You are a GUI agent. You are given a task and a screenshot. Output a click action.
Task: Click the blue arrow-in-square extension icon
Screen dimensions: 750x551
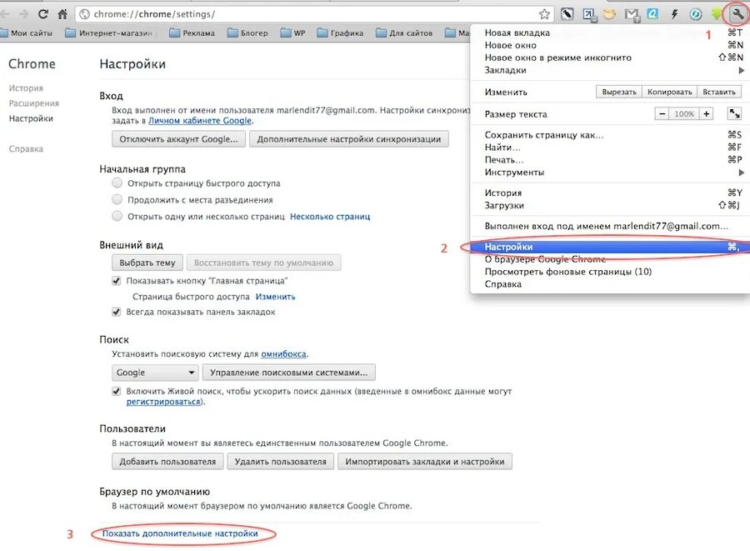(589, 15)
